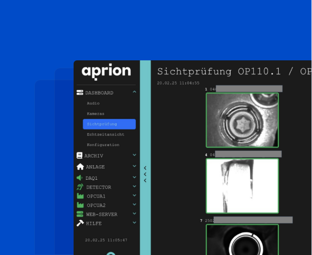The height and width of the screenshot is (255, 312).
Task: Collapse the DASHBOARD section chevron
Action: point(134,92)
